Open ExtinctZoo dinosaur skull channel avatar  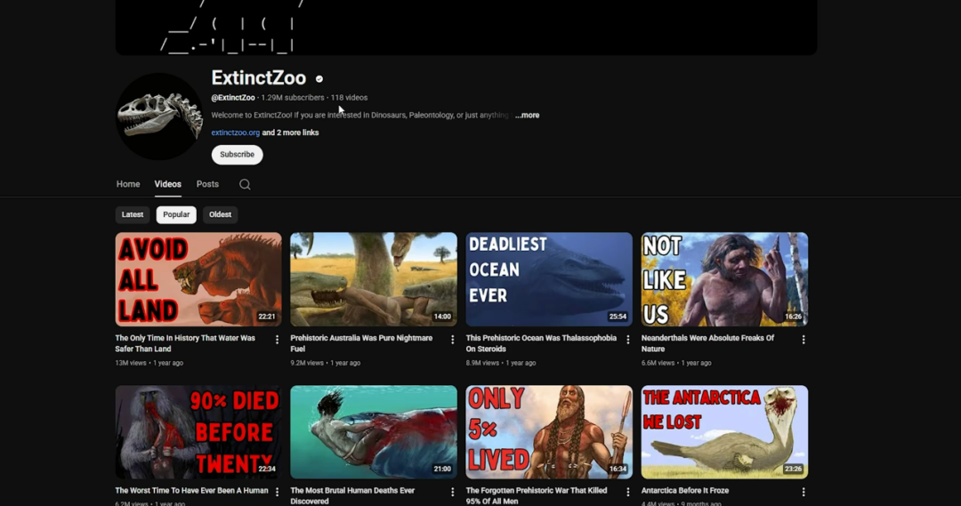[x=160, y=116]
